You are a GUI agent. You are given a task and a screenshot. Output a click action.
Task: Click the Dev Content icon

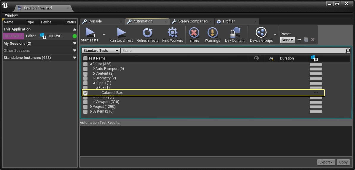click(235, 33)
